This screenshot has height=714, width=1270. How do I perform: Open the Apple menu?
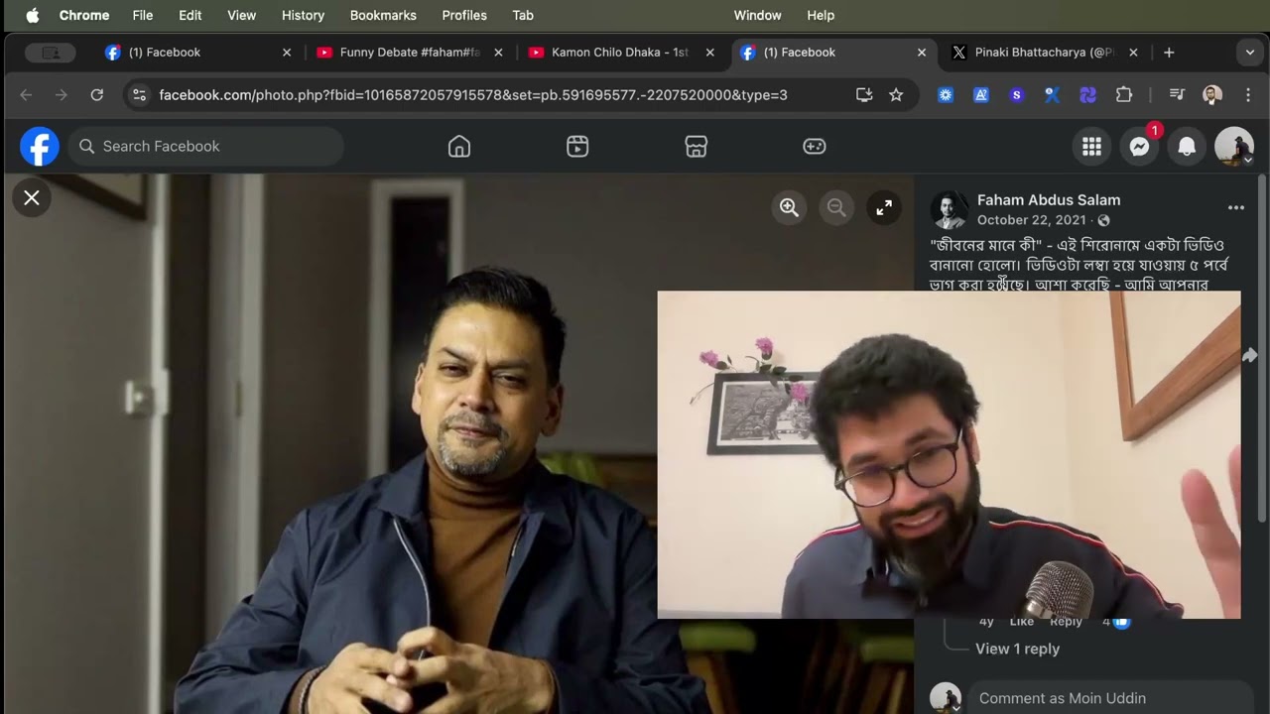click(x=32, y=15)
